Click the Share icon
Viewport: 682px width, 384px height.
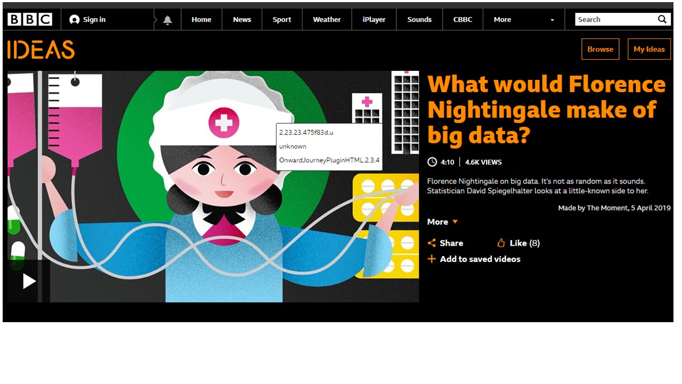[432, 243]
